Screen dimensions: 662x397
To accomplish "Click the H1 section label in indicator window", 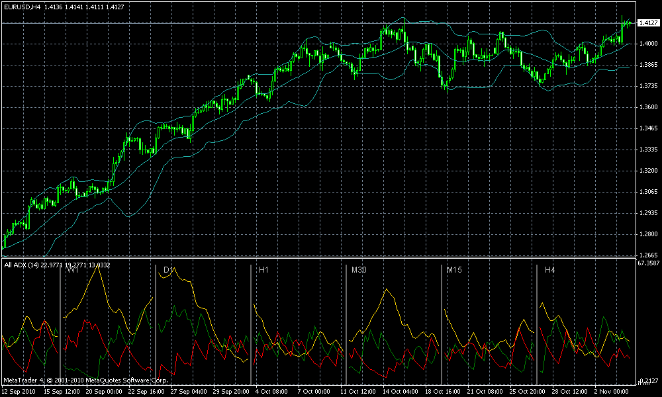I will pyautogui.click(x=263, y=269).
